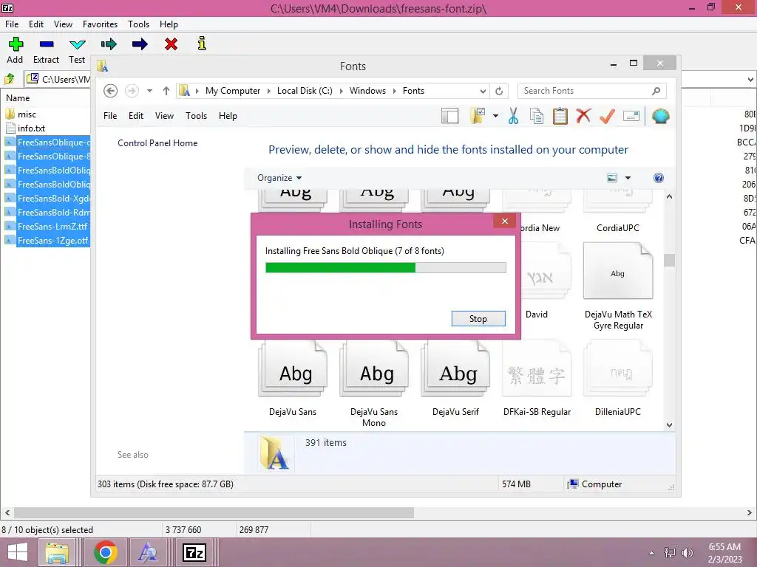This screenshot has width=757, height=567.
Task: Click the 7-Zip Extract icon
Action: (47, 44)
